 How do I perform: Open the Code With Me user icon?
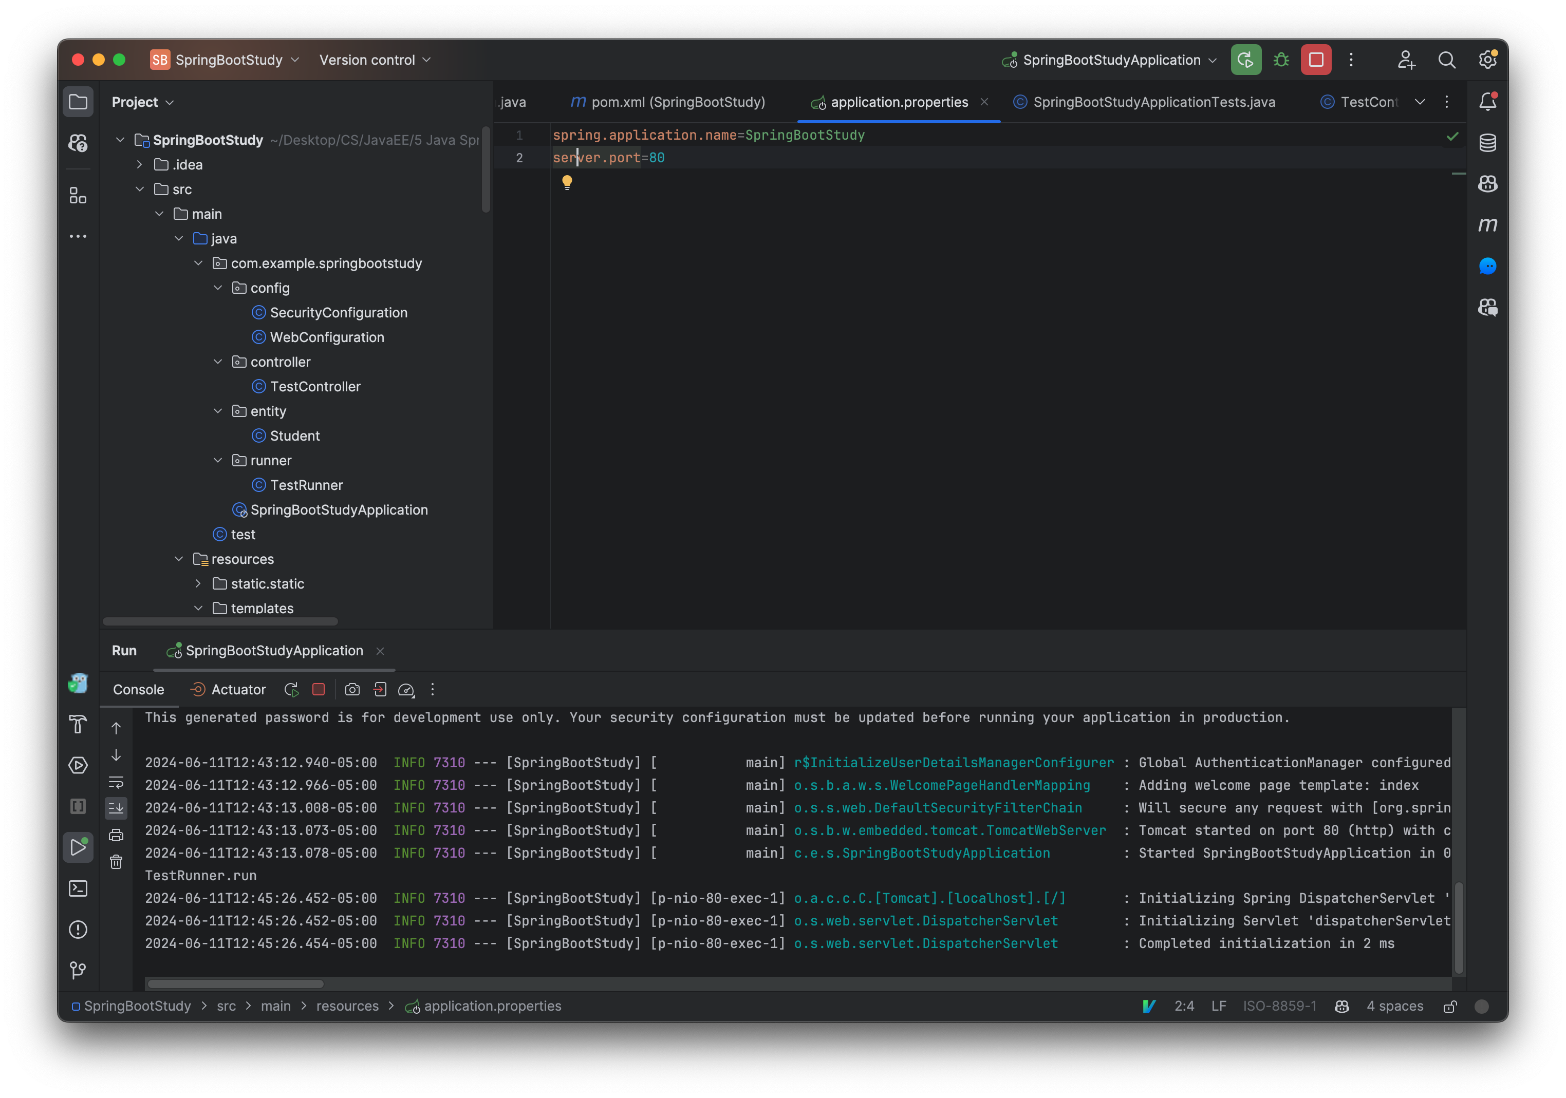pyautogui.click(x=1406, y=60)
